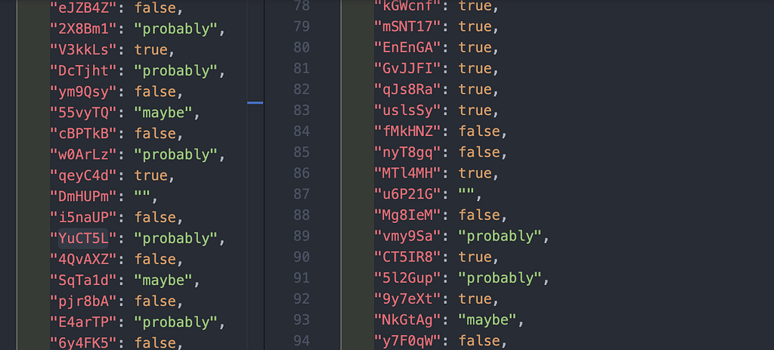Click the "qeyC4d" key

click(83, 175)
